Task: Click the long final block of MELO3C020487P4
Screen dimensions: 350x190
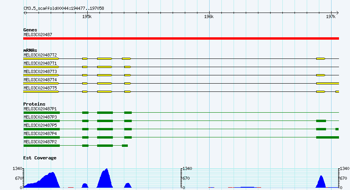Action: click(328, 137)
